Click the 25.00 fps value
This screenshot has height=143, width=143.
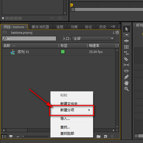pyautogui.click(x=96, y=52)
